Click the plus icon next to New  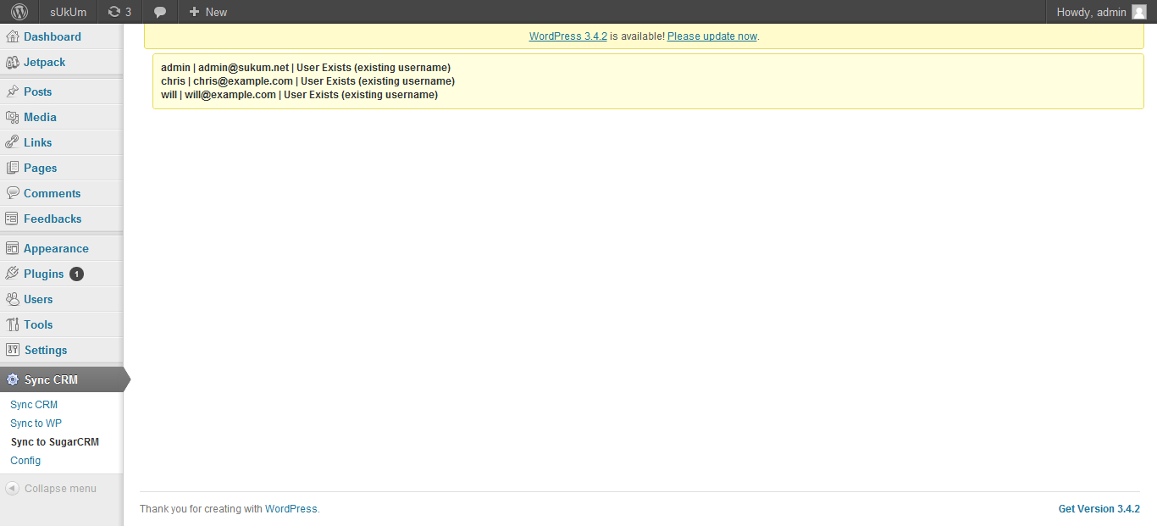(x=194, y=12)
